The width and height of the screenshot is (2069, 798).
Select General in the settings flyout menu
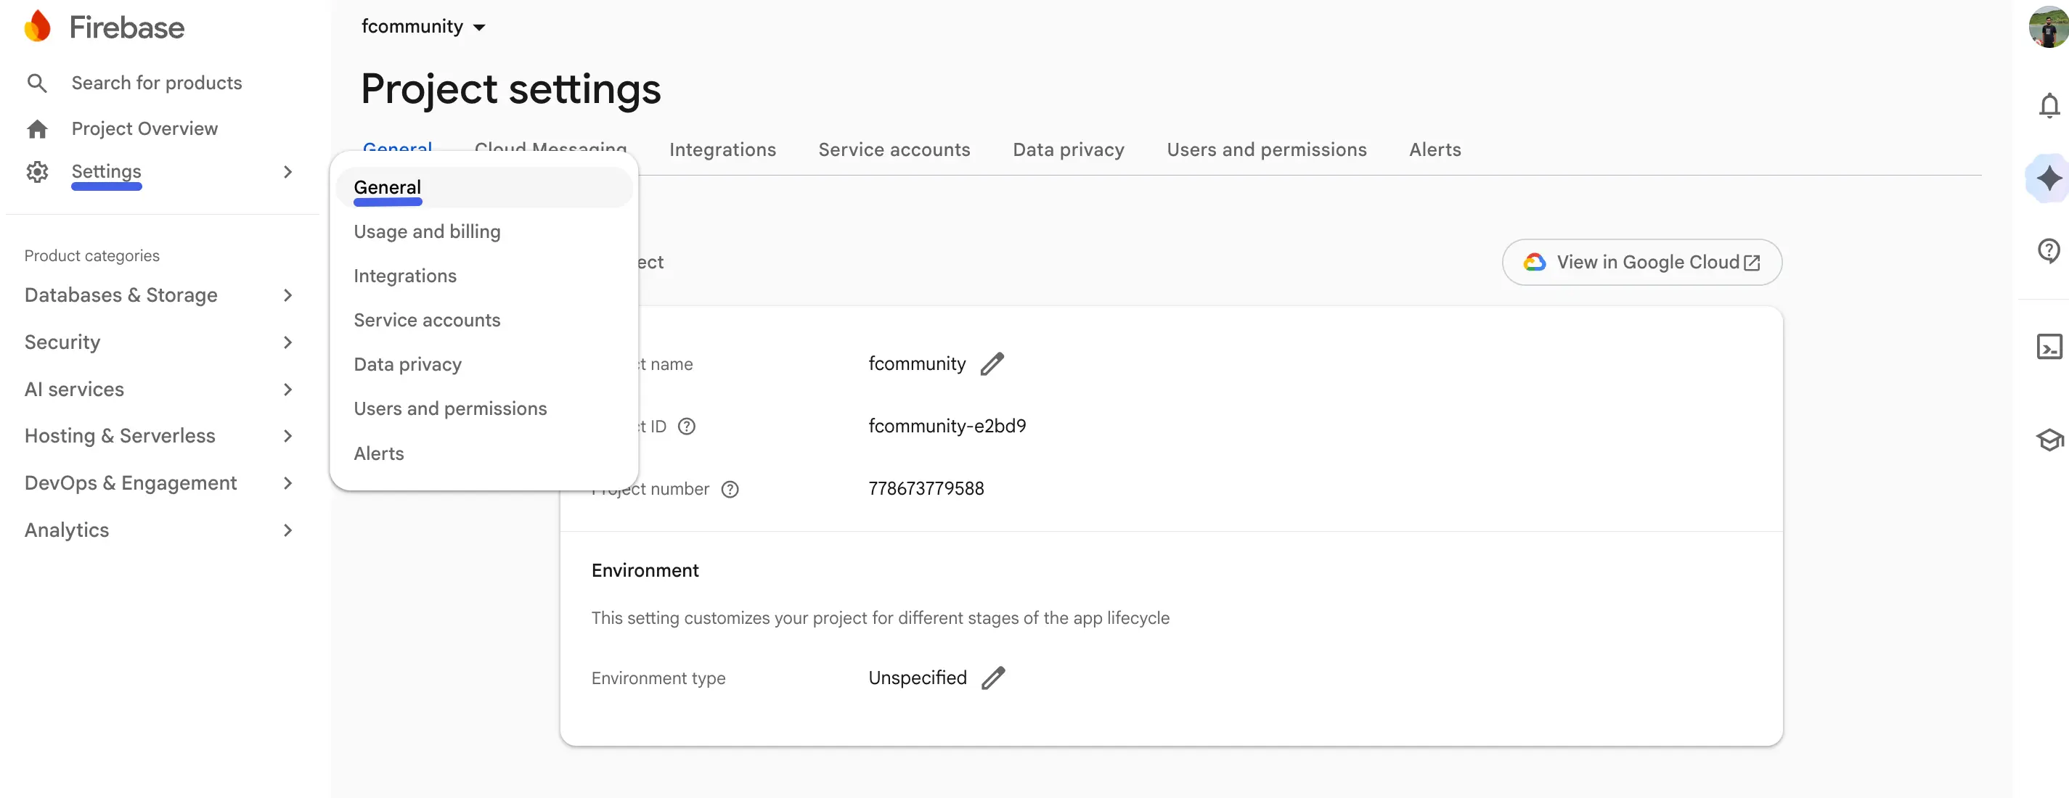483,188
